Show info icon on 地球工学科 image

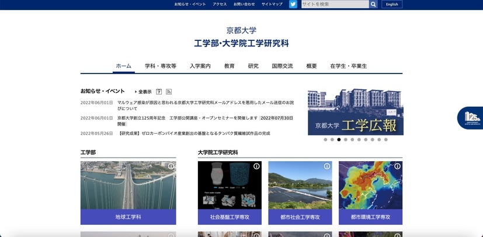point(171,166)
